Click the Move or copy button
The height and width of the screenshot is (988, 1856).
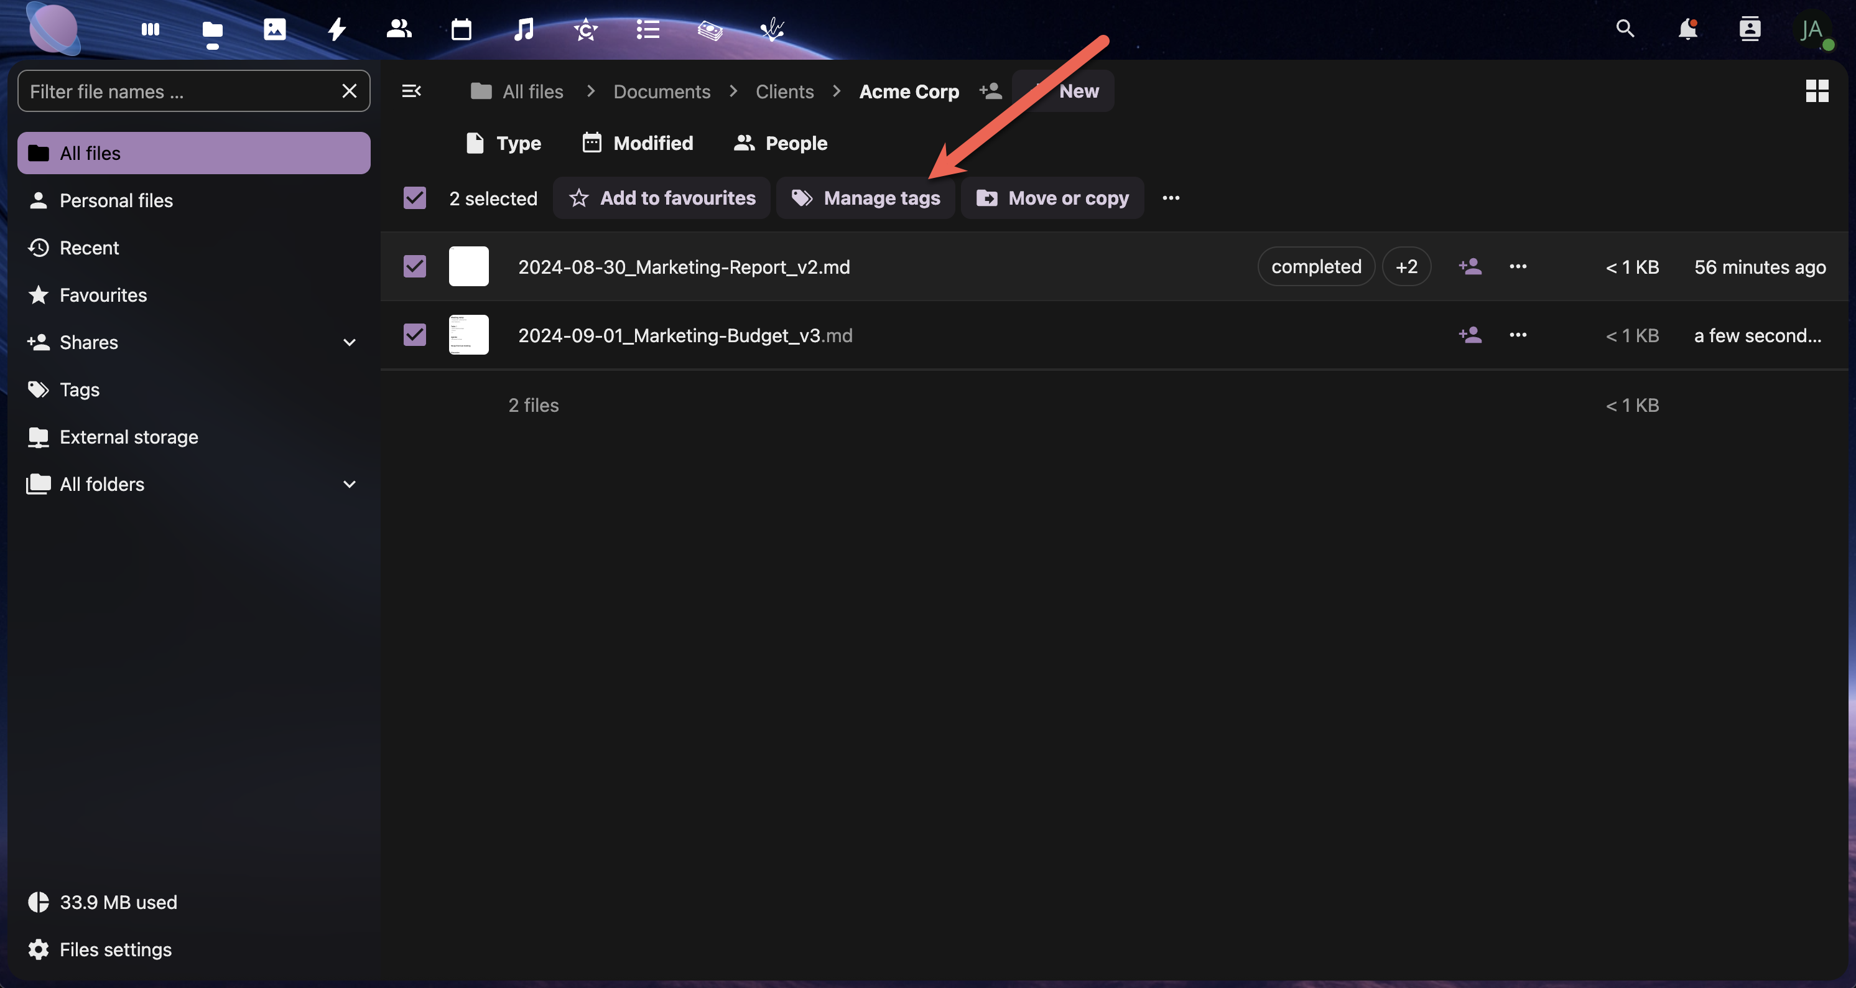click(1052, 198)
